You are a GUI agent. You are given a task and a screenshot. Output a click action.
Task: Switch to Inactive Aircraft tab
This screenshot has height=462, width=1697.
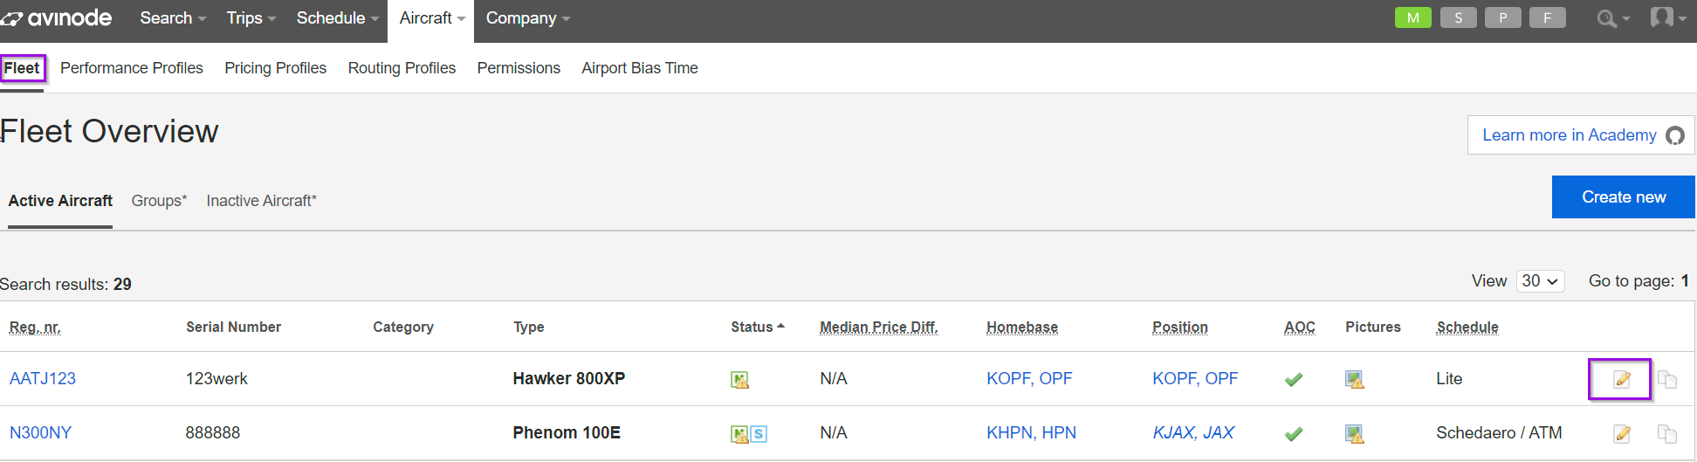pos(261,201)
